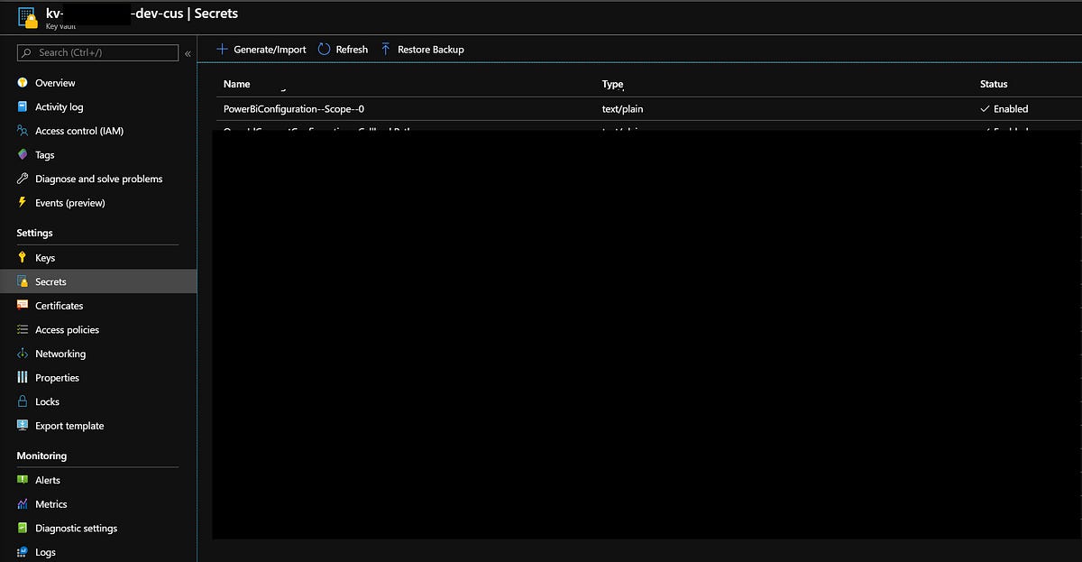Viewport: 1082px width, 562px height.
Task: Open the Locks settings page
Action: [45, 401]
